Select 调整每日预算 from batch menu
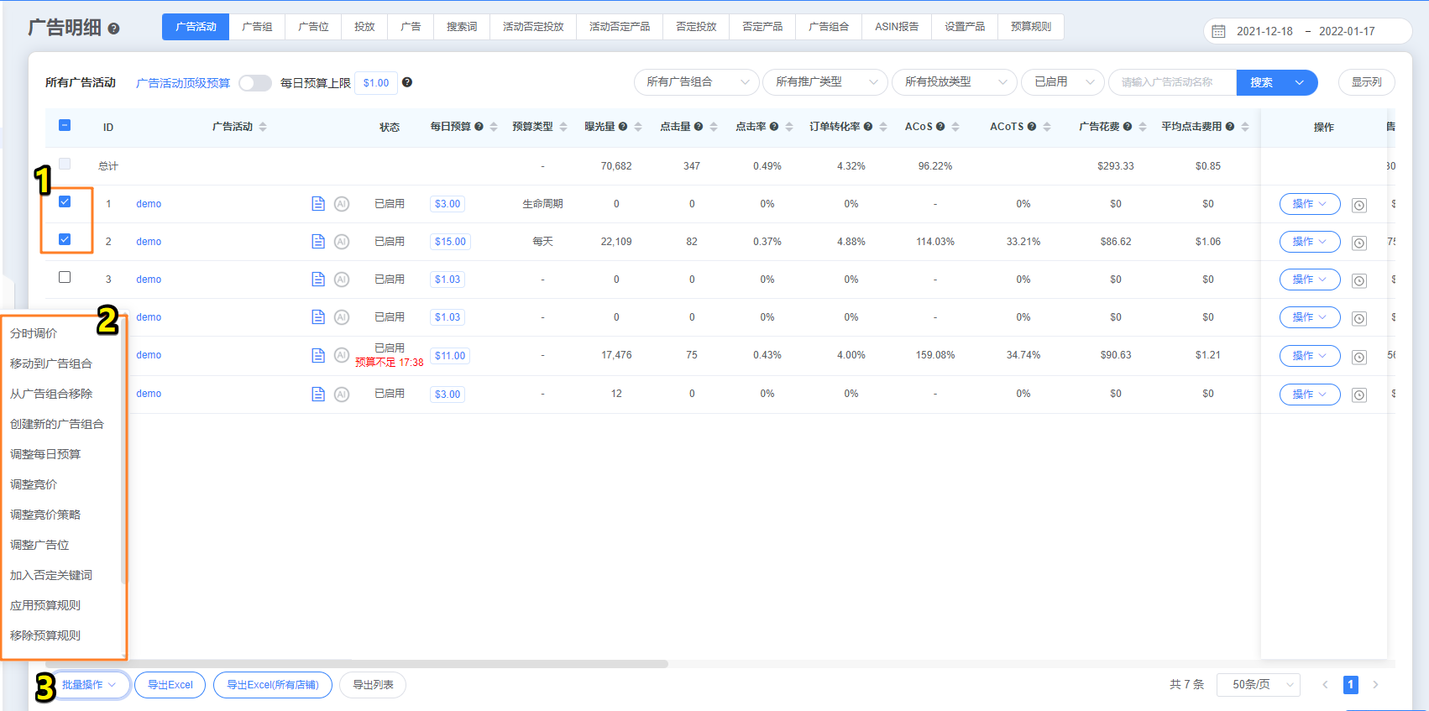Image resolution: width=1429 pixels, height=711 pixels. [45, 454]
